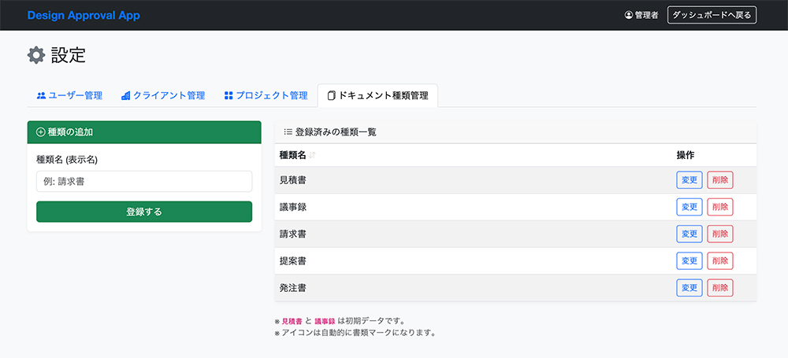The image size is (788, 358).
Task: Click the settings gear icon beside 設定
Action: pyautogui.click(x=36, y=55)
